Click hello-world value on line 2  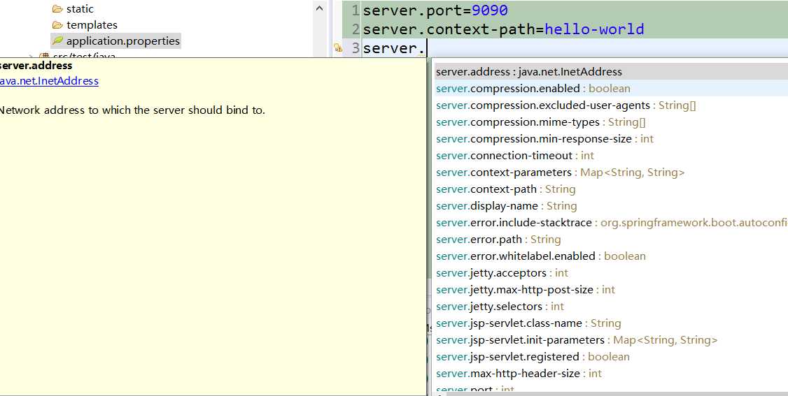[594, 29]
